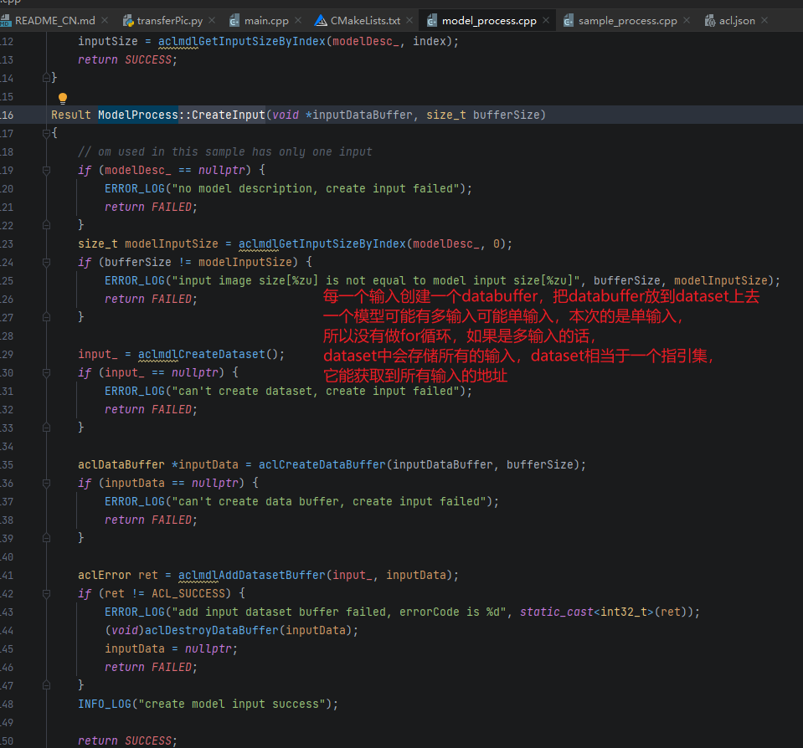
Task: Click fold end marker after no model description block
Action: (46, 225)
